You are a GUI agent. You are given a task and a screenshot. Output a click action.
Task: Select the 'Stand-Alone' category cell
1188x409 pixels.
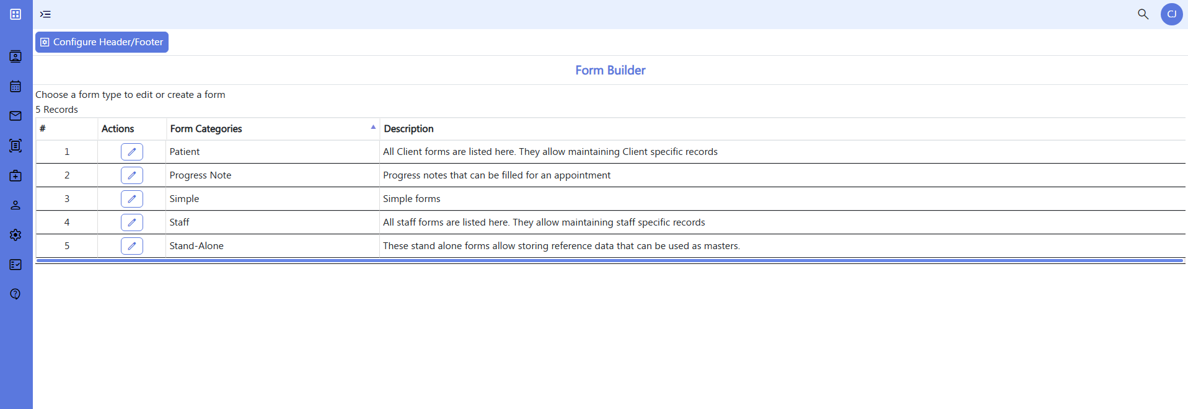(x=273, y=246)
